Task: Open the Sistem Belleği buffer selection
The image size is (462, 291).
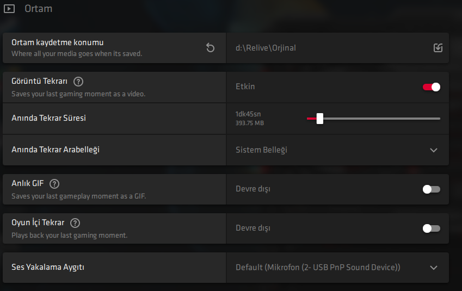Action: point(338,150)
